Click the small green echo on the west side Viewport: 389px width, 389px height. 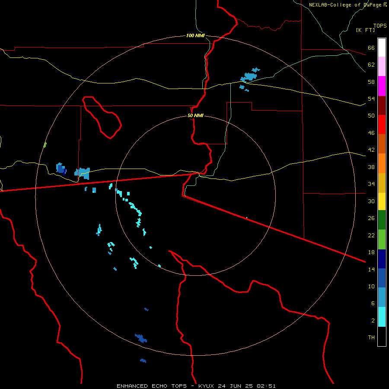tap(45, 145)
